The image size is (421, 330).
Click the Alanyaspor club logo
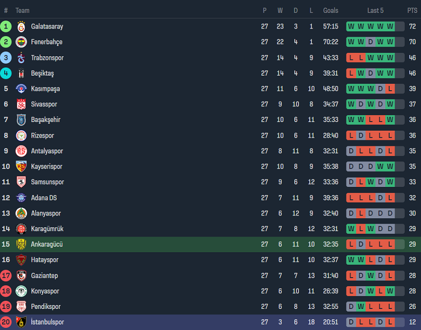[x=21, y=213]
